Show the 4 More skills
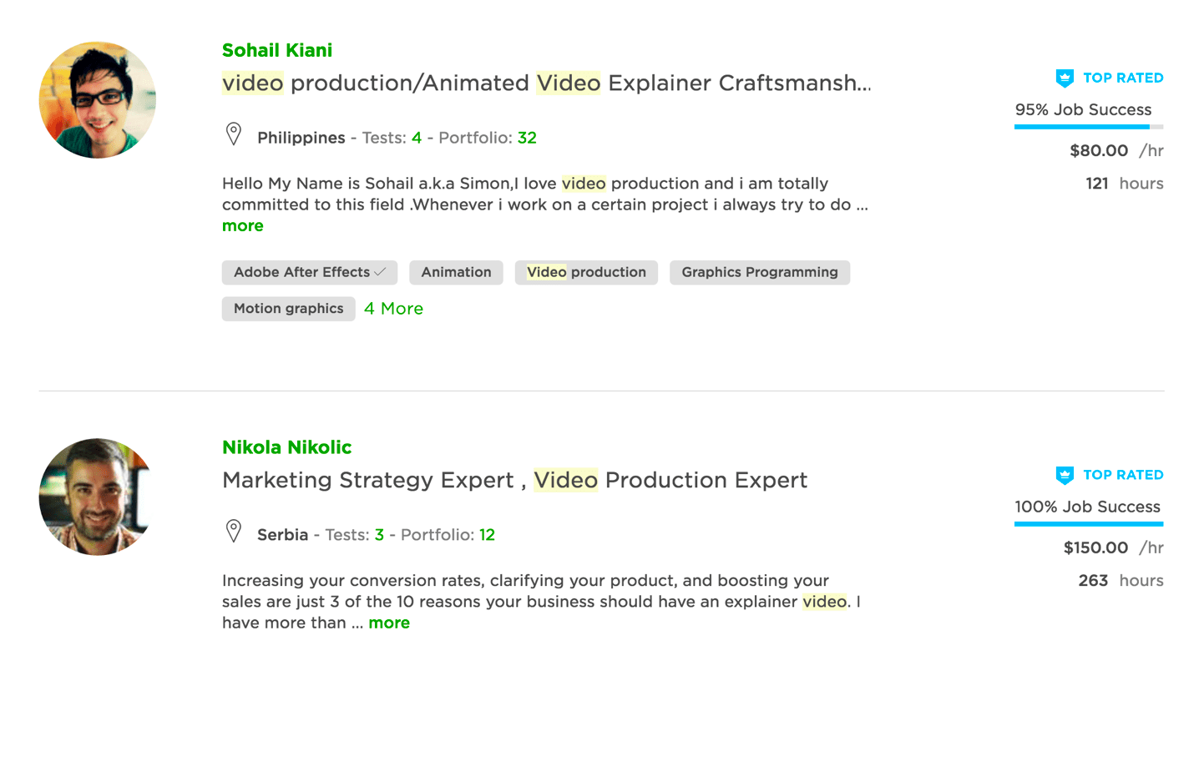This screenshot has width=1204, height=772. pos(393,309)
